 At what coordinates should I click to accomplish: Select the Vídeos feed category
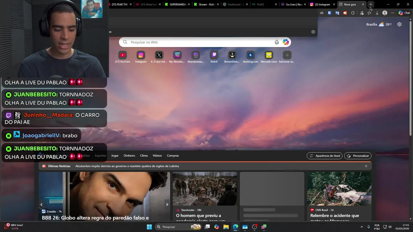(157, 156)
